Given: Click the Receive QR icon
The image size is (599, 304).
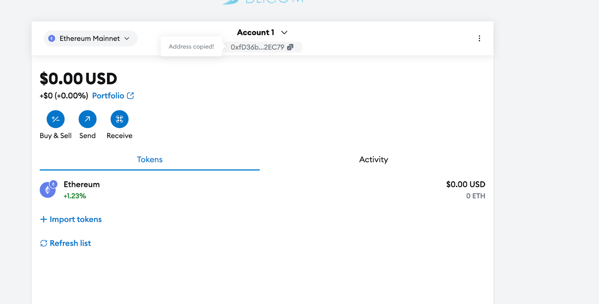Looking at the screenshot, I should [119, 119].
